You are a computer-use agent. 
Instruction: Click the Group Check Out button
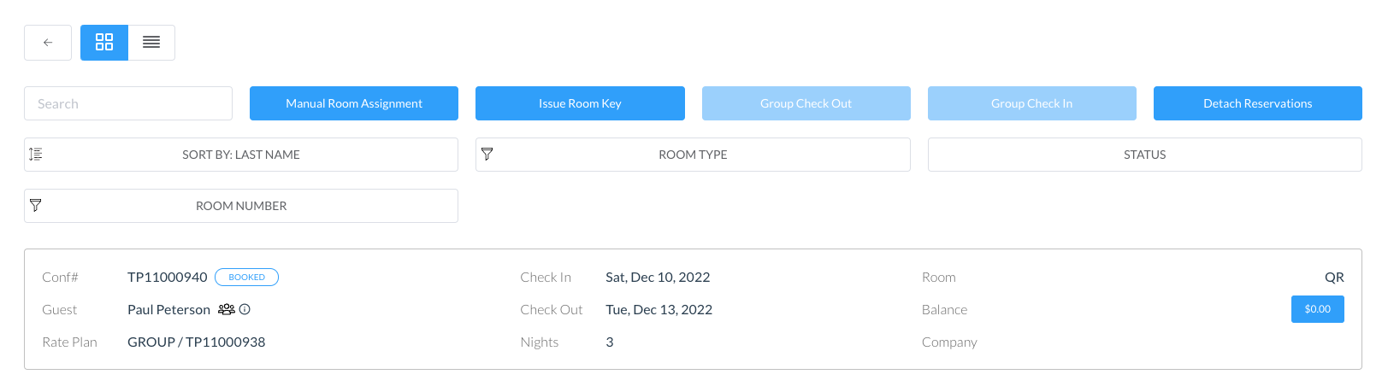806,103
